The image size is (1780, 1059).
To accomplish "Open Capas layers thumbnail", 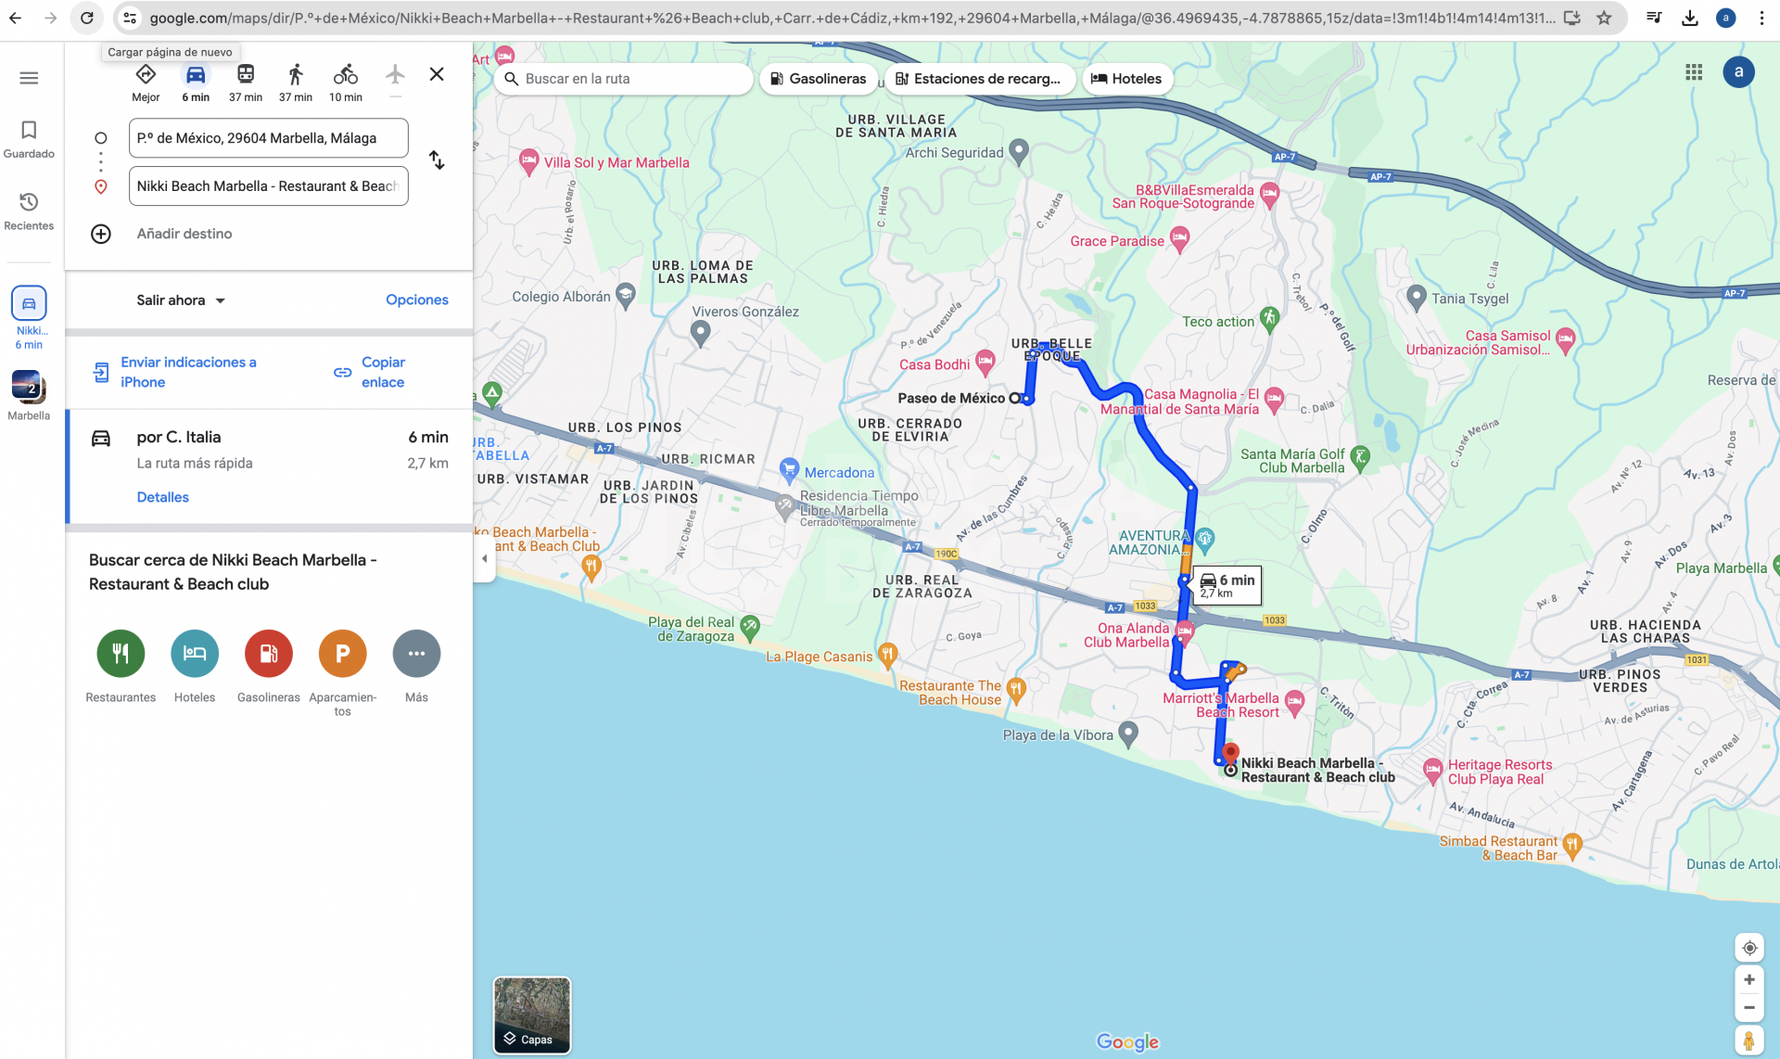I will 532,1014.
